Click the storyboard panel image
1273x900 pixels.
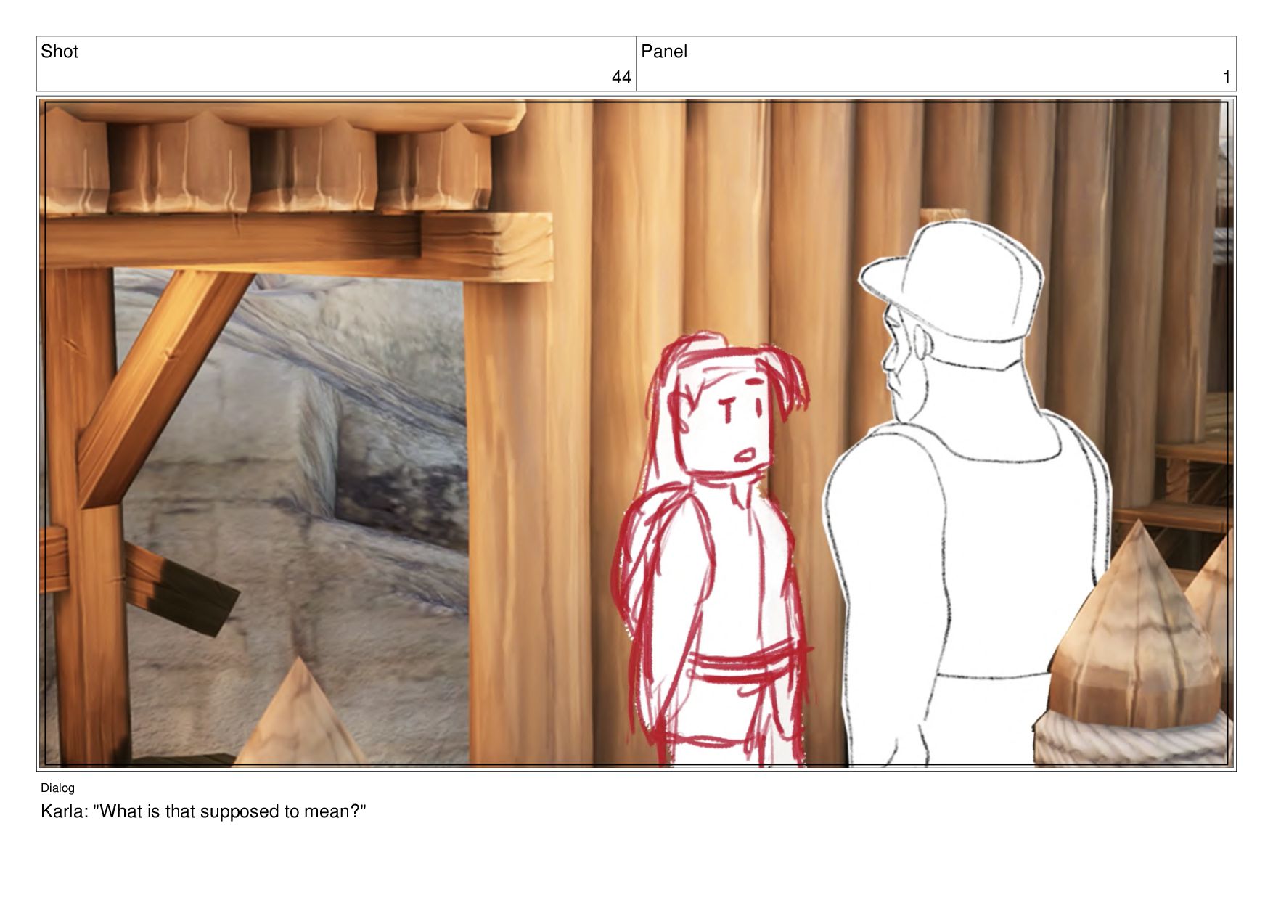pos(636,434)
